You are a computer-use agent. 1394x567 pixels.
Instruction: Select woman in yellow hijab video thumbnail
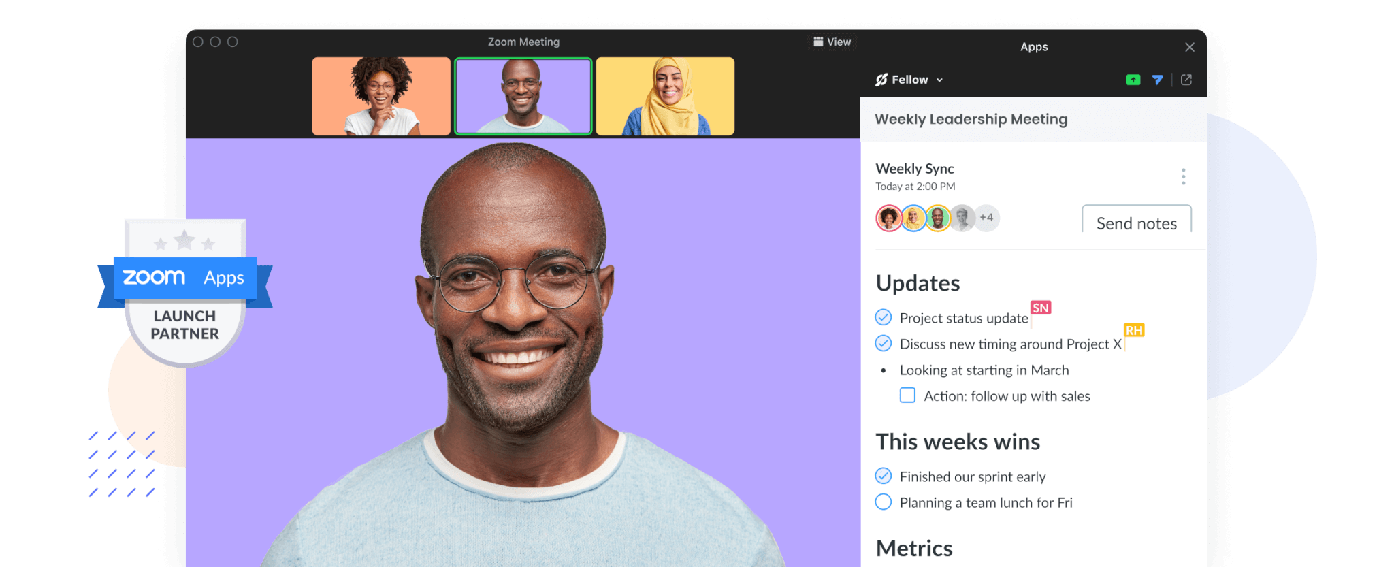(x=665, y=96)
